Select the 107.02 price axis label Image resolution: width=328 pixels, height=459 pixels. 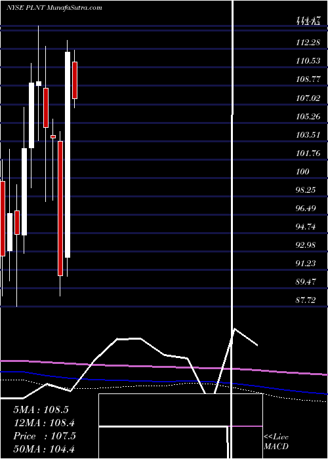(308, 98)
